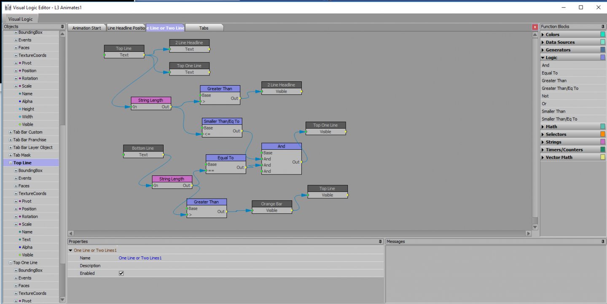Select the Top Line object in the Objects tree
The height and width of the screenshot is (304, 607).
22,163
